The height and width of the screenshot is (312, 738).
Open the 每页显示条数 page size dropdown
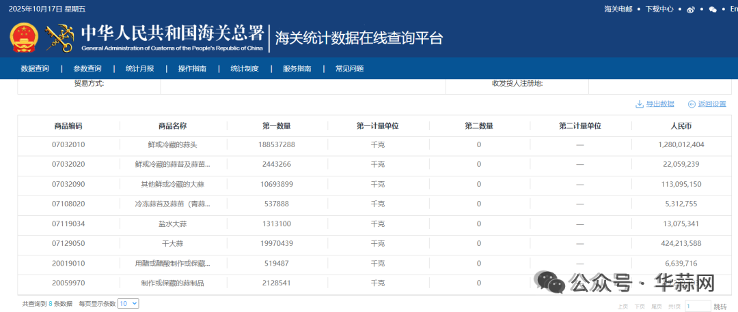pos(128,304)
